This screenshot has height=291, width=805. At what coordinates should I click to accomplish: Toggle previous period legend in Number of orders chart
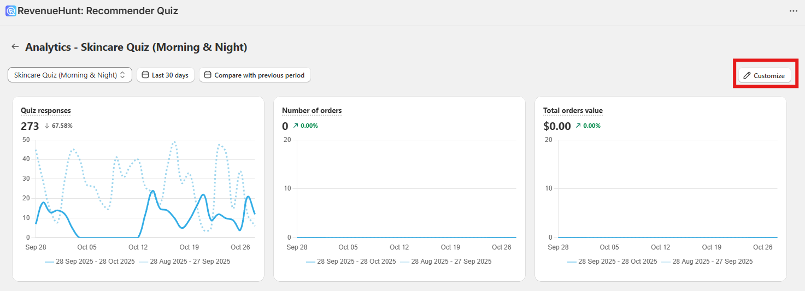pos(446,262)
